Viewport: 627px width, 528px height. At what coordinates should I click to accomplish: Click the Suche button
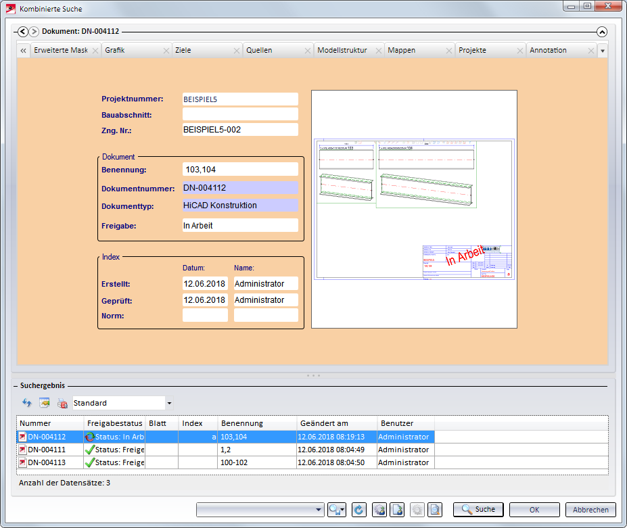click(478, 510)
